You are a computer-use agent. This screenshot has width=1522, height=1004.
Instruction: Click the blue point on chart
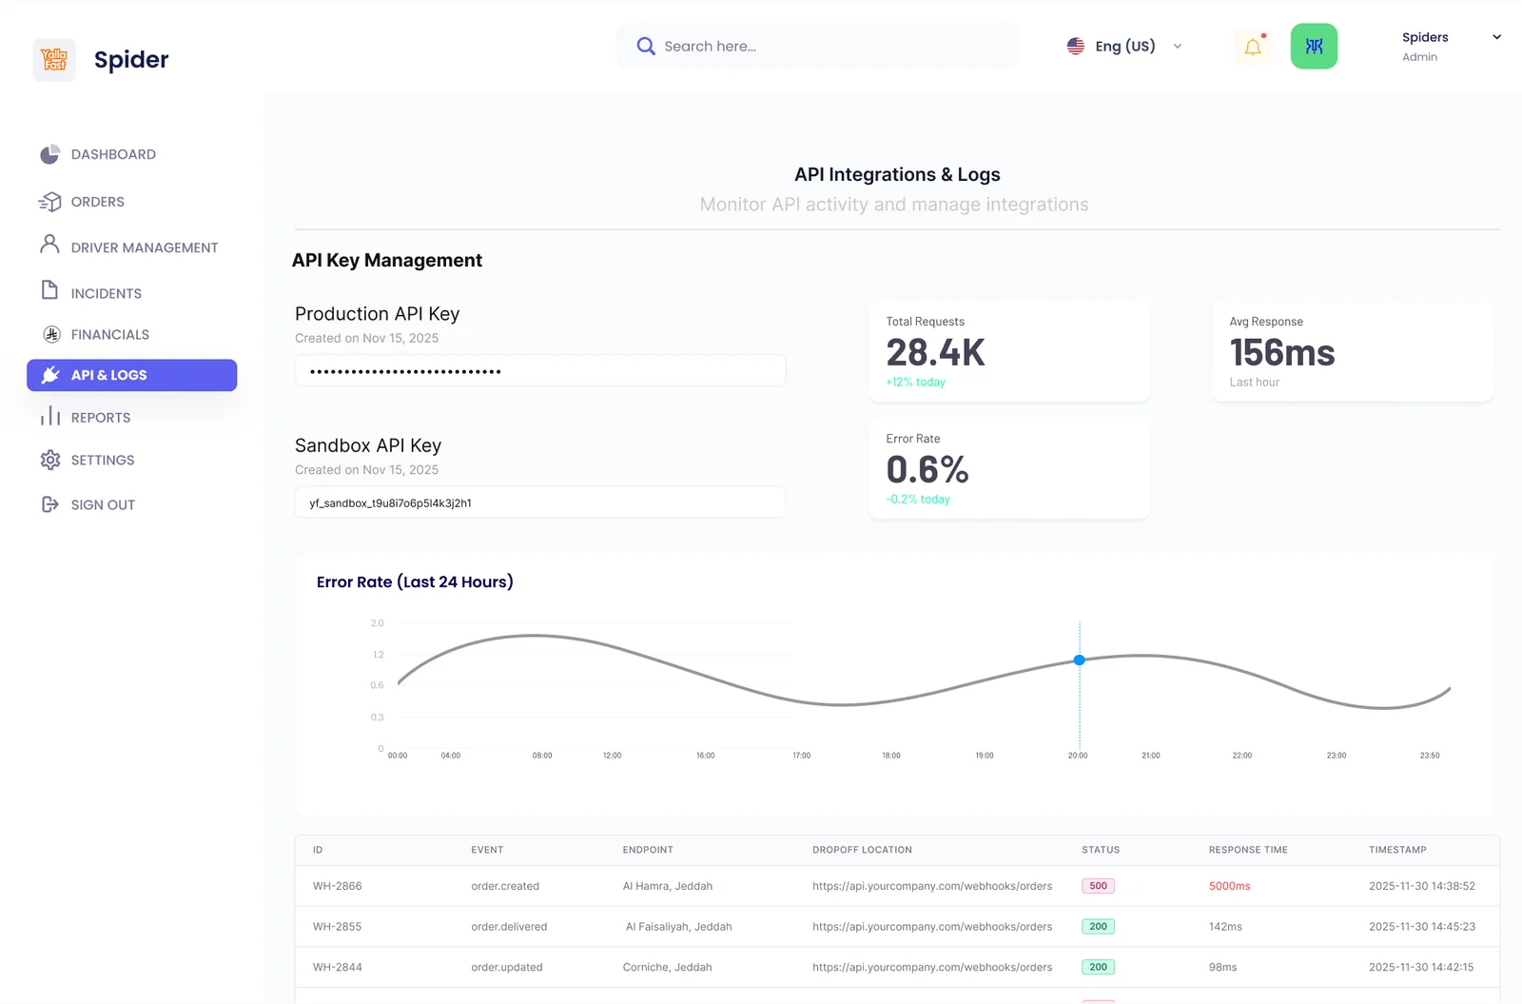point(1079,659)
